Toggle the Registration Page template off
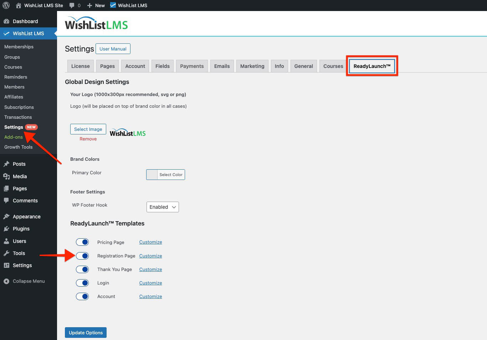 [x=82, y=256]
